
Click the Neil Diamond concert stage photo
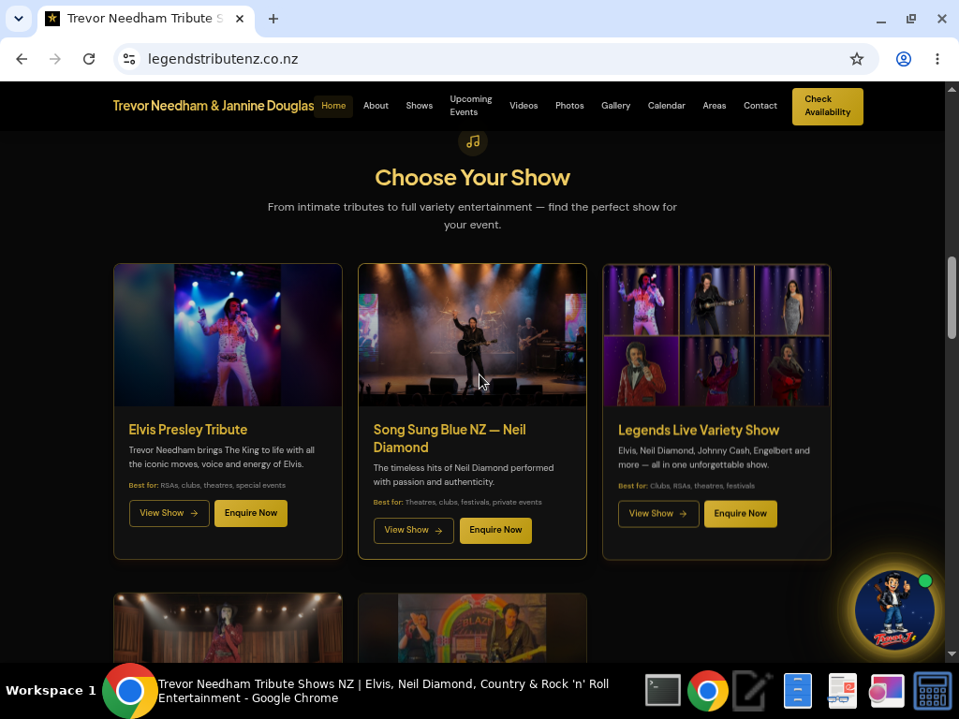(472, 335)
